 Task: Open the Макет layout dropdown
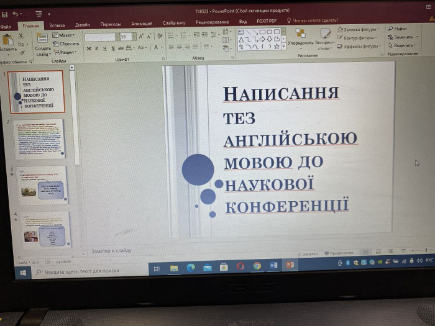click(x=65, y=35)
